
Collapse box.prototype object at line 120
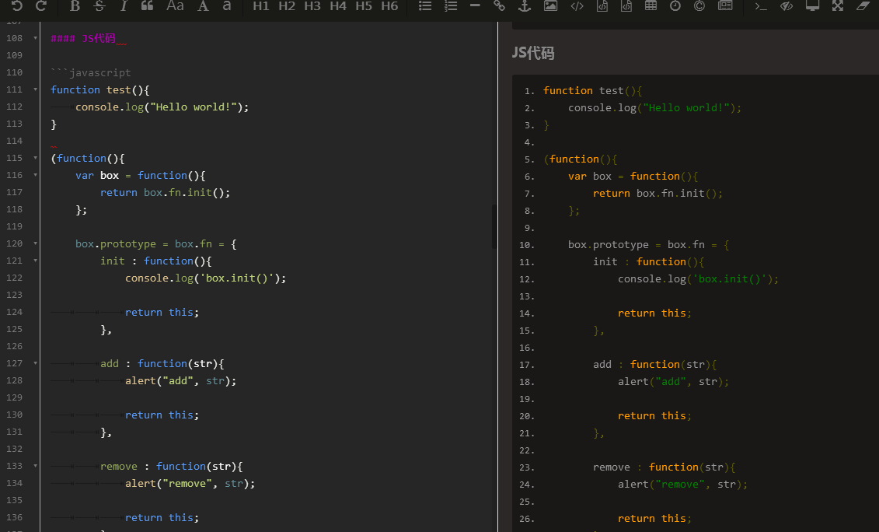[x=35, y=243]
